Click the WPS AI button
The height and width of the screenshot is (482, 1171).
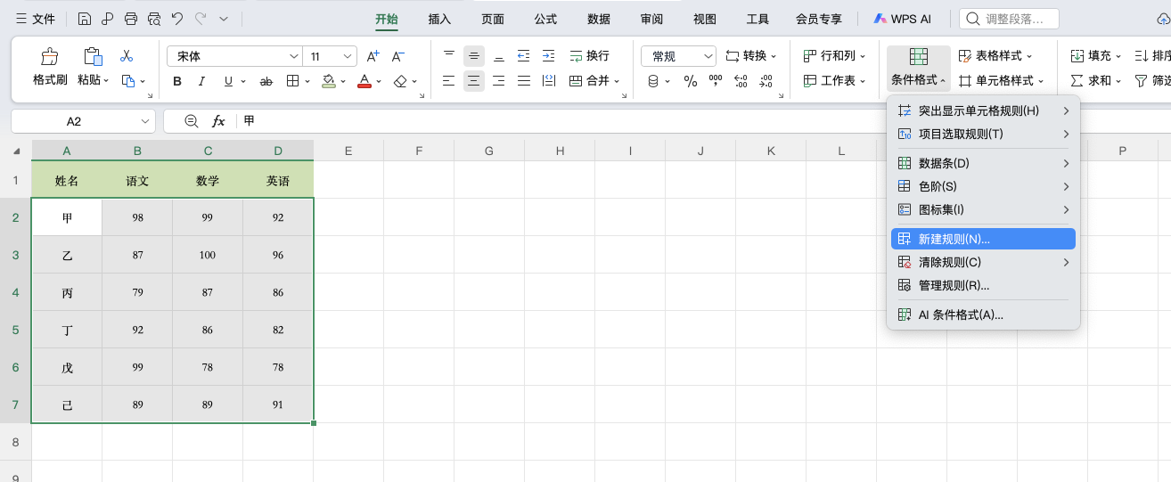click(902, 19)
